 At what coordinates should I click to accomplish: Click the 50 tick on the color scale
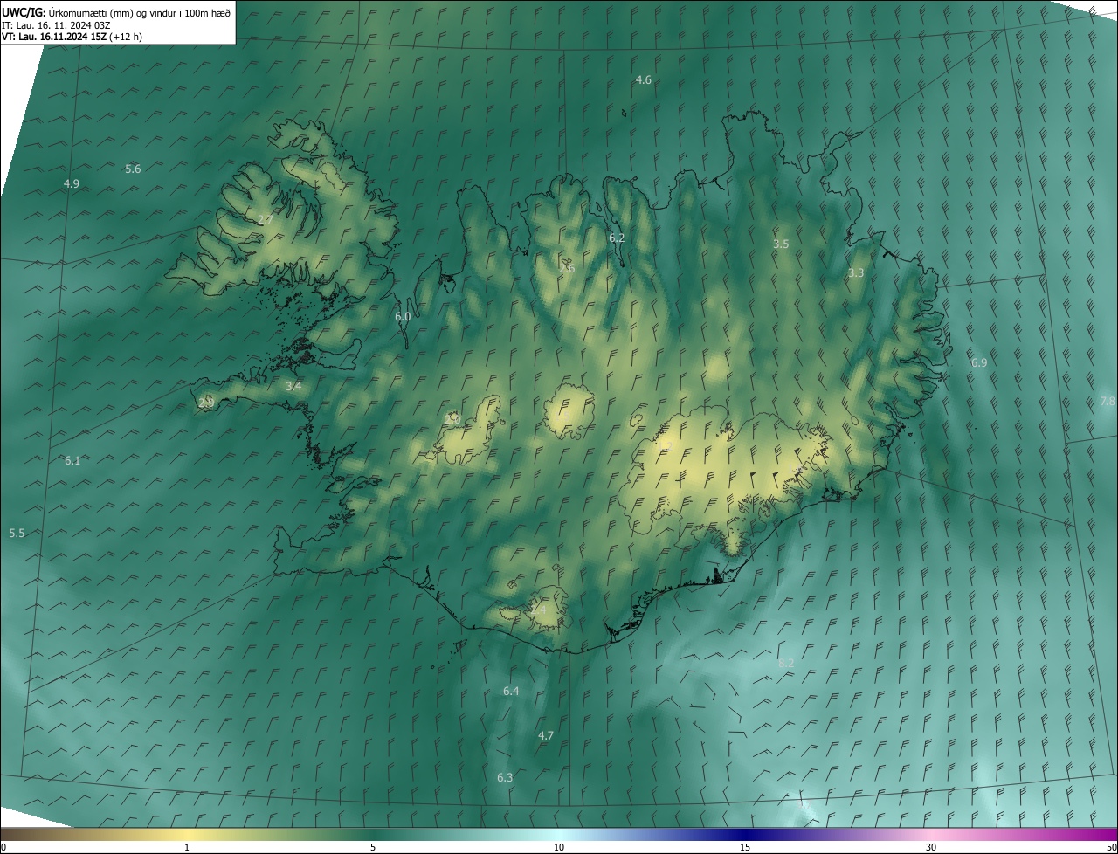pos(1111,847)
